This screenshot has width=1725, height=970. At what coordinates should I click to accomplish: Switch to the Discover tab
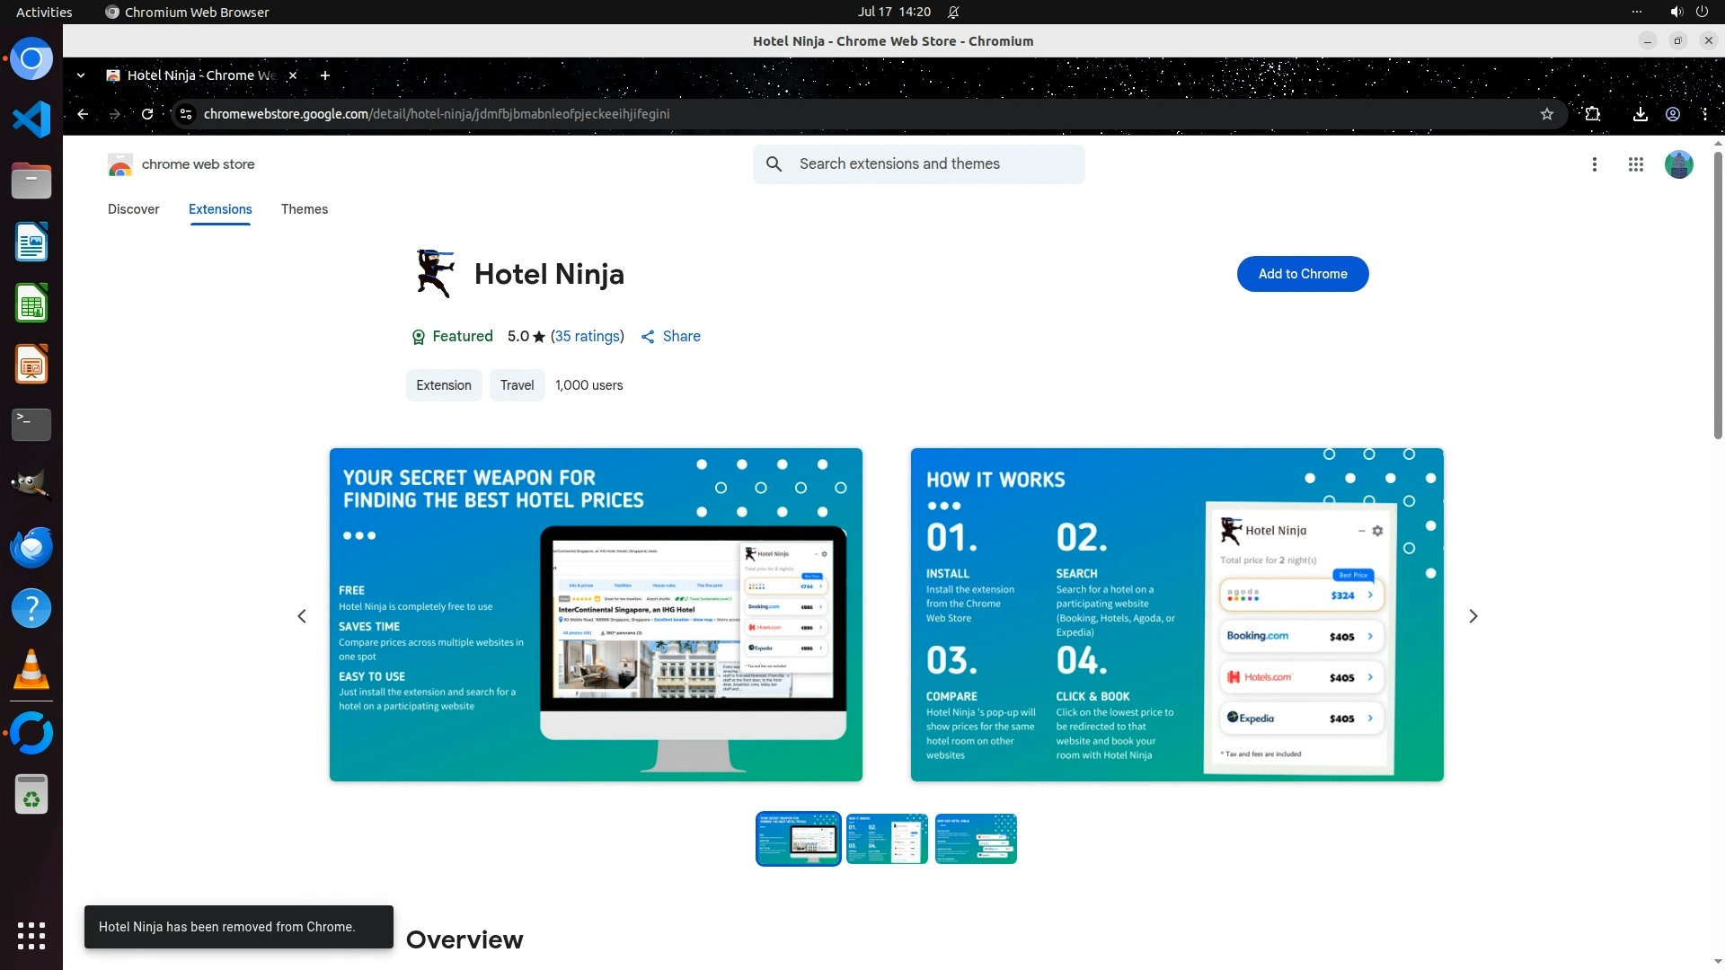pos(133,209)
